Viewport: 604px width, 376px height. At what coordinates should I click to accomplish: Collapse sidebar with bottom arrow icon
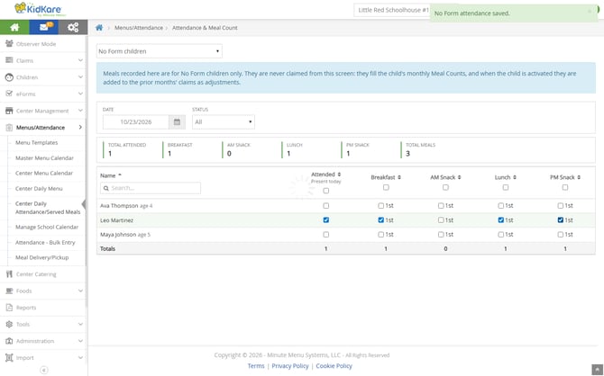tap(44, 371)
